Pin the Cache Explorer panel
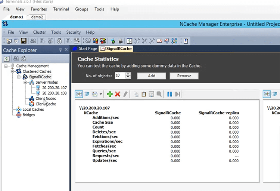Screen dimensions: 280x191 tap(60, 50)
